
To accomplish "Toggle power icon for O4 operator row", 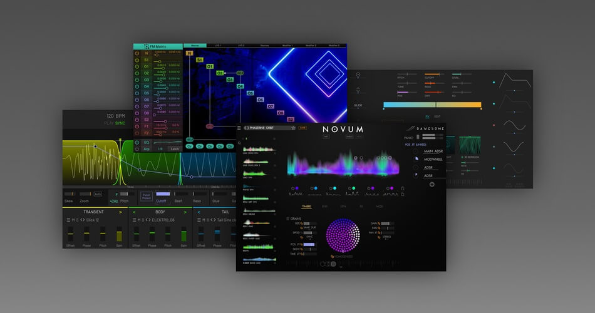I will [137, 86].
